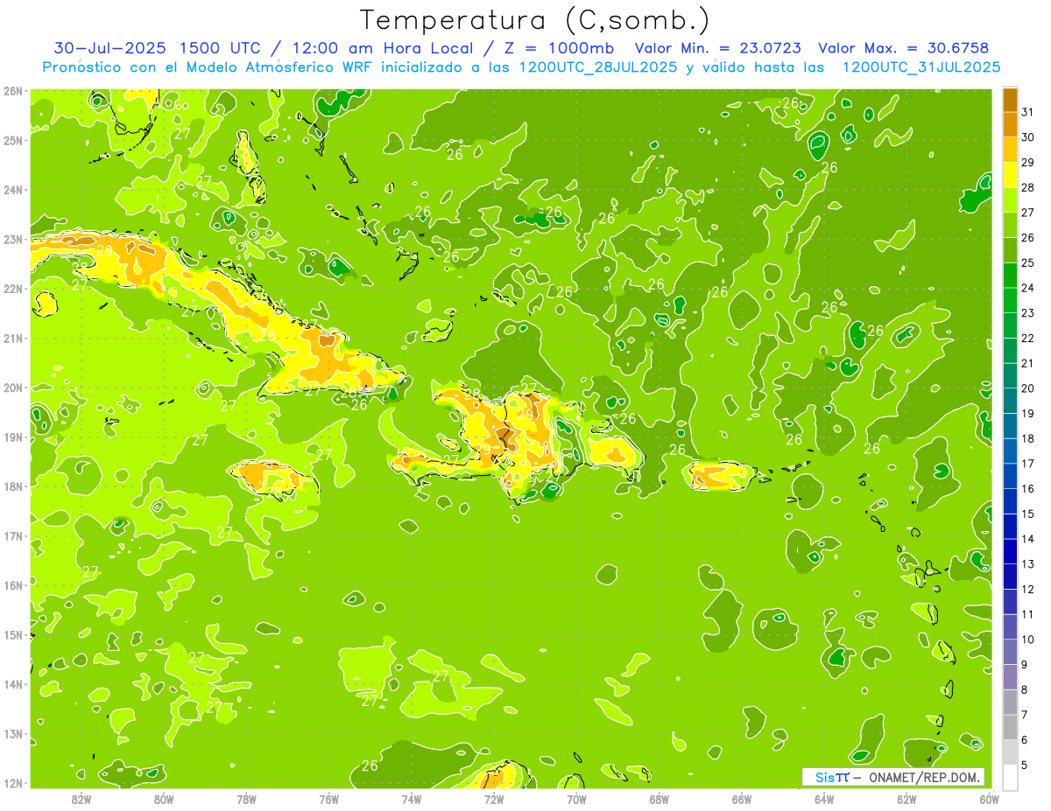
Task: Click the latitude axis label '13N'
Action: pos(12,733)
